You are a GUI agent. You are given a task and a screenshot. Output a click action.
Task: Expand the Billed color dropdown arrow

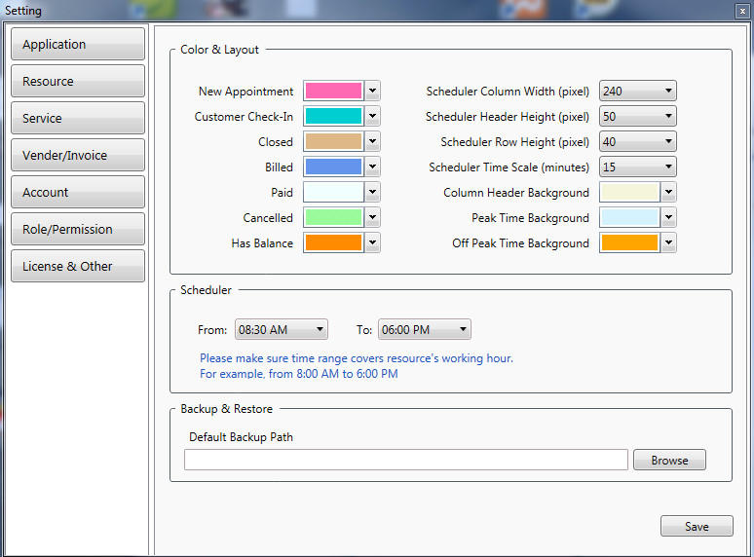[373, 167]
